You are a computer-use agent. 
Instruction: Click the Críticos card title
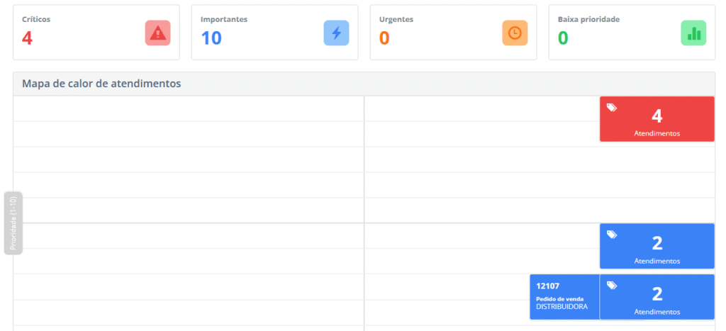(x=36, y=19)
